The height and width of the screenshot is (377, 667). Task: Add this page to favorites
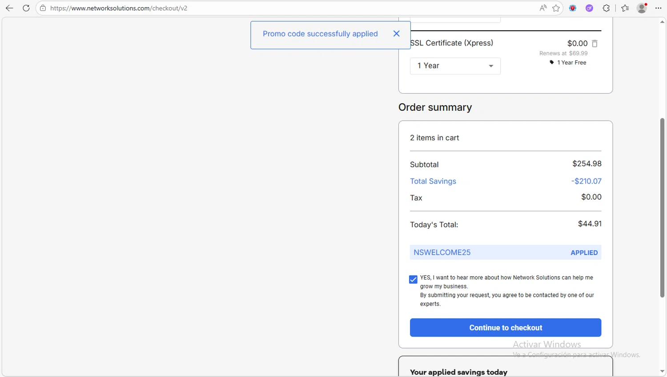[x=556, y=8]
